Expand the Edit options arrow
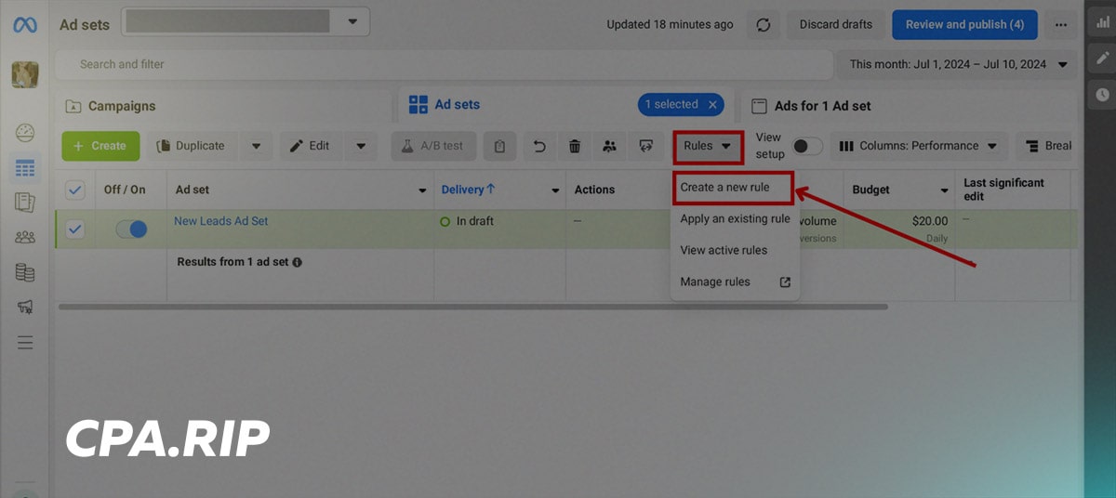 click(360, 146)
